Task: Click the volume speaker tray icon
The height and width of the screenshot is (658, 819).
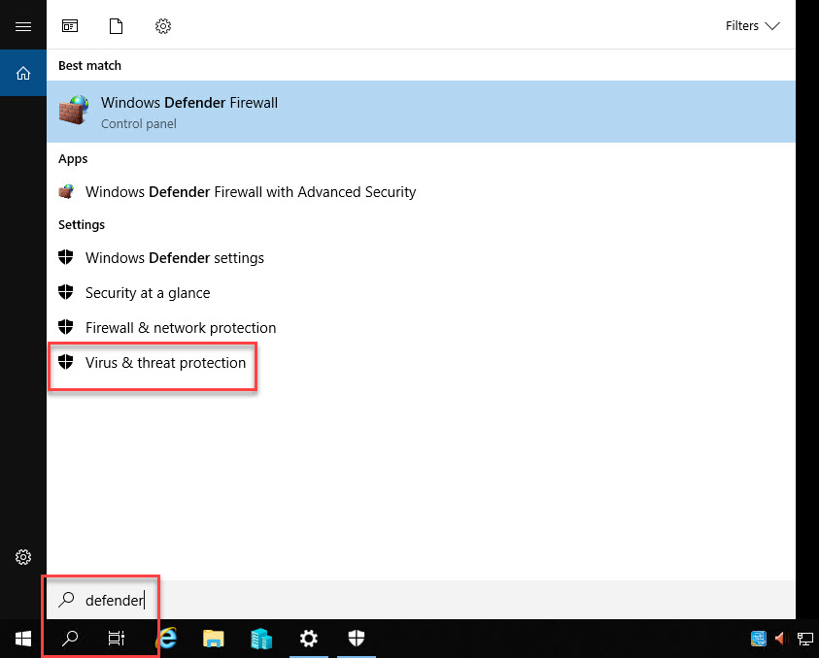Action: (780, 639)
